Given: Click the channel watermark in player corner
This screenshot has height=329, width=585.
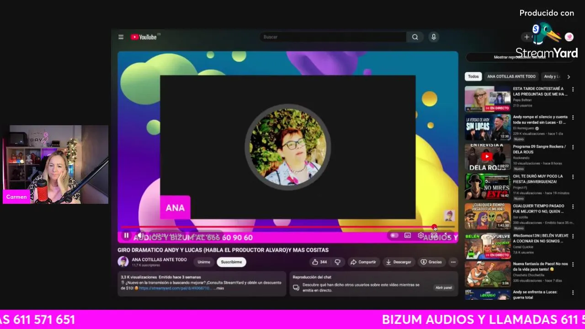Looking at the screenshot, I should coord(449,216).
